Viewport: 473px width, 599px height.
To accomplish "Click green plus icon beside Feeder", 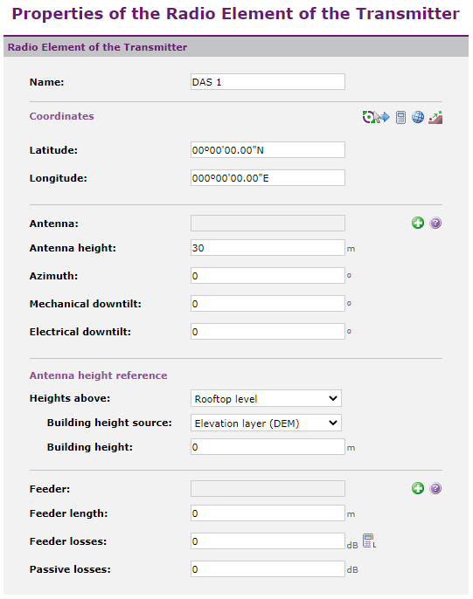I will coord(418,488).
